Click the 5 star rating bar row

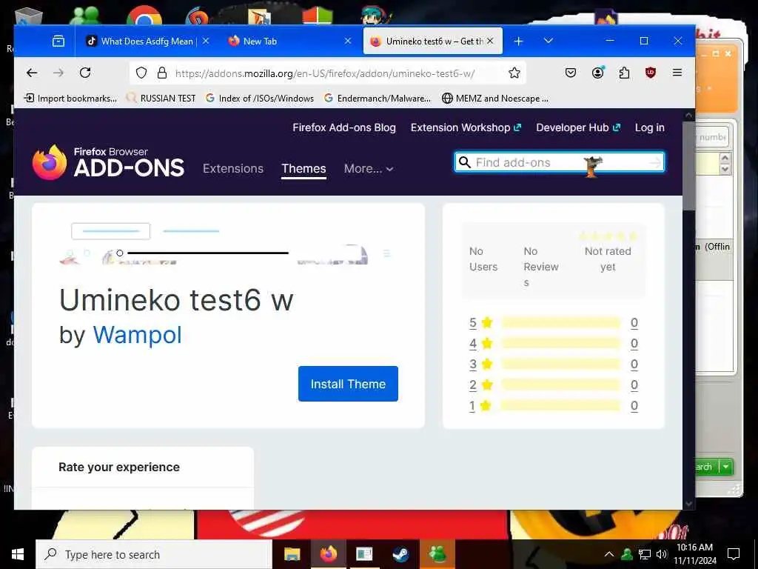point(554,323)
